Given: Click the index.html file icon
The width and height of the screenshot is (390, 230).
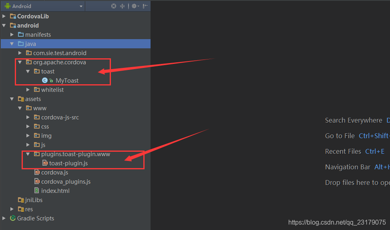Looking at the screenshot, I should pyautogui.click(x=37, y=190).
